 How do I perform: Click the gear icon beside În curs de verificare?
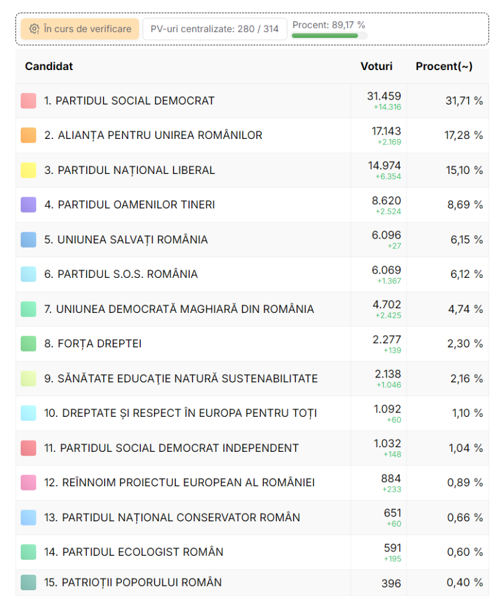pos(34,29)
